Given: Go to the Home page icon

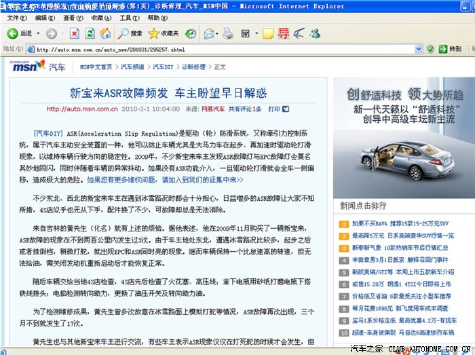Looking at the screenshot, I should click(x=105, y=33).
